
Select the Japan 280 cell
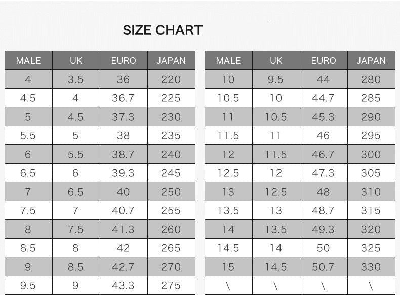(x=371, y=79)
